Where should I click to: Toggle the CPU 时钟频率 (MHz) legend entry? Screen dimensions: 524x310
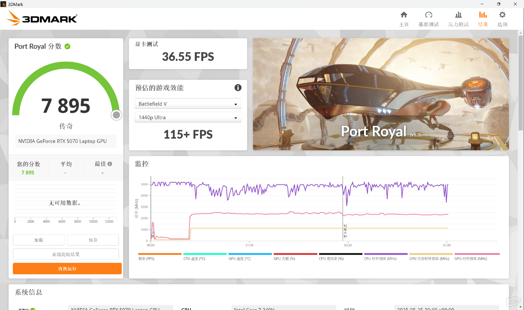[386, 257]
